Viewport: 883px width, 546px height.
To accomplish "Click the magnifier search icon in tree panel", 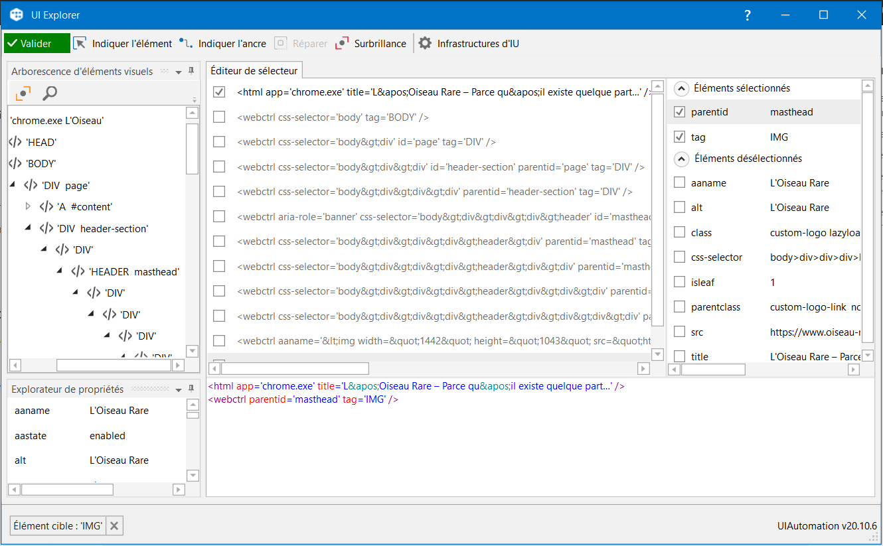I will (50, 94).
